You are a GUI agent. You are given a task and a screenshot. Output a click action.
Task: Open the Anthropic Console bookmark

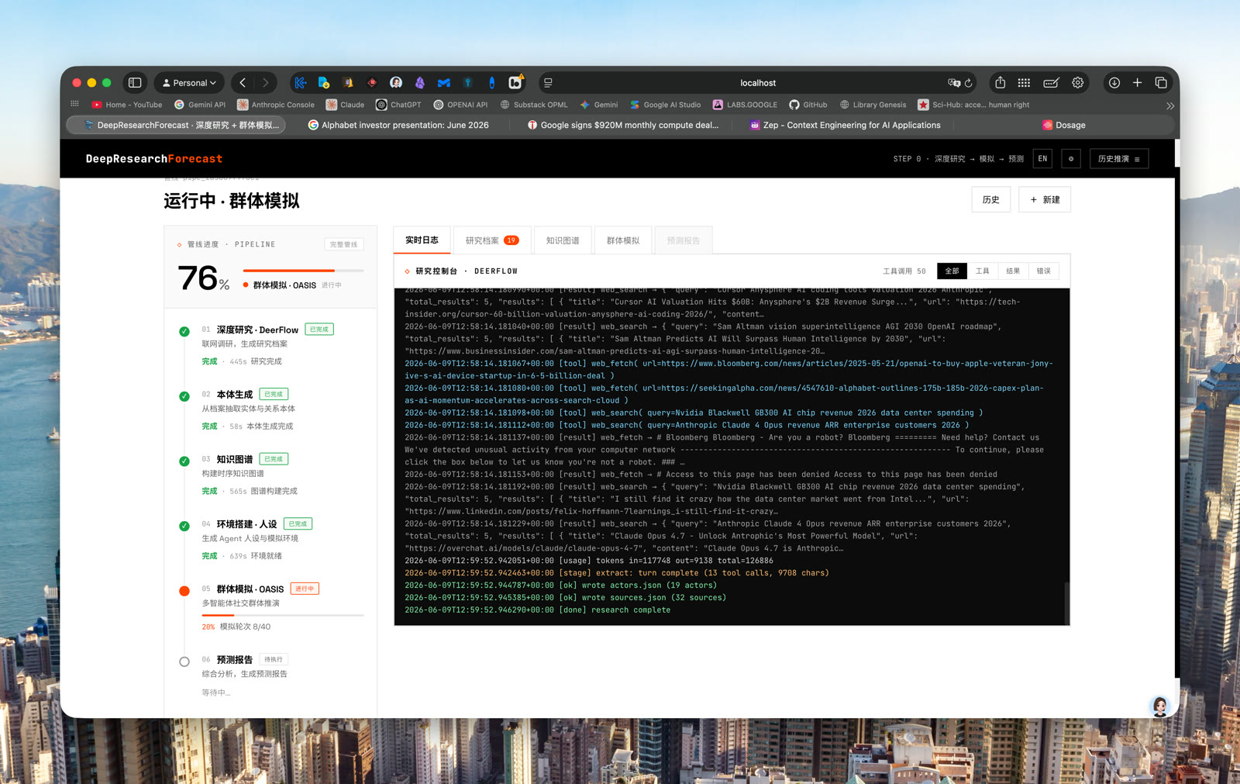click(x=276, y=105)
